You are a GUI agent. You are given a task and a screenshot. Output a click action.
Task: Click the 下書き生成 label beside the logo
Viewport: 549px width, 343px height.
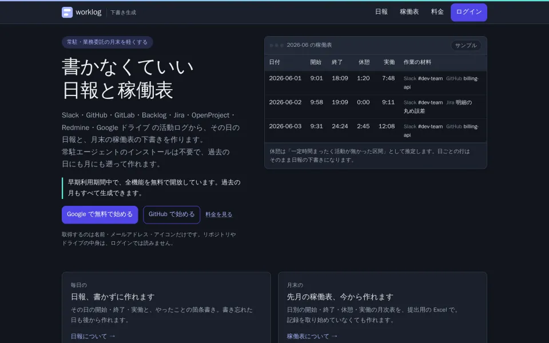coord(124,13)
